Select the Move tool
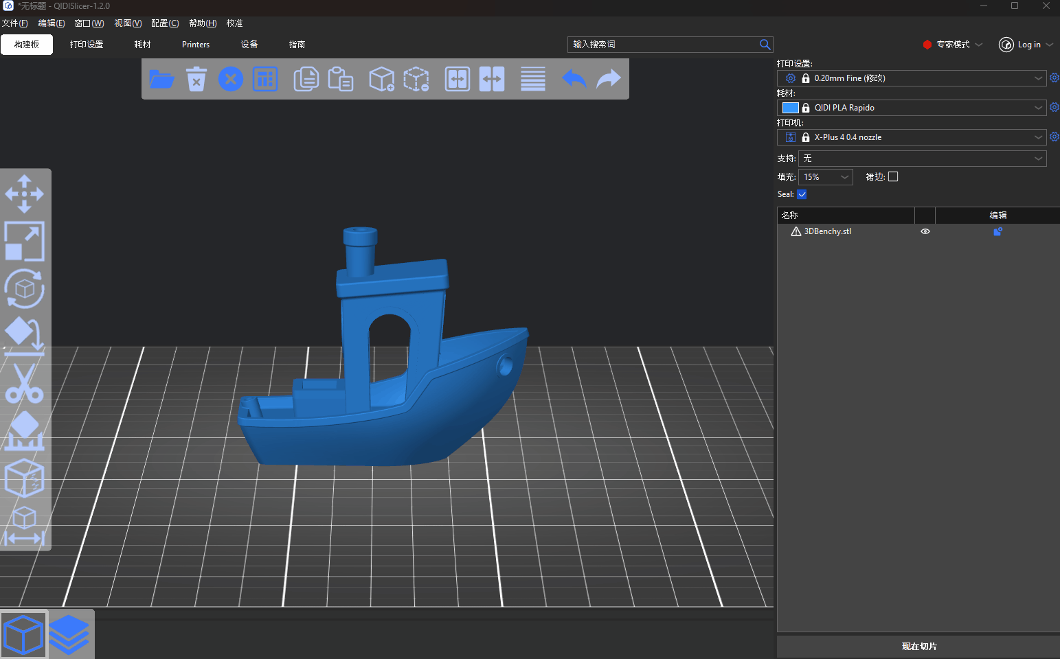 click(25, 194)
